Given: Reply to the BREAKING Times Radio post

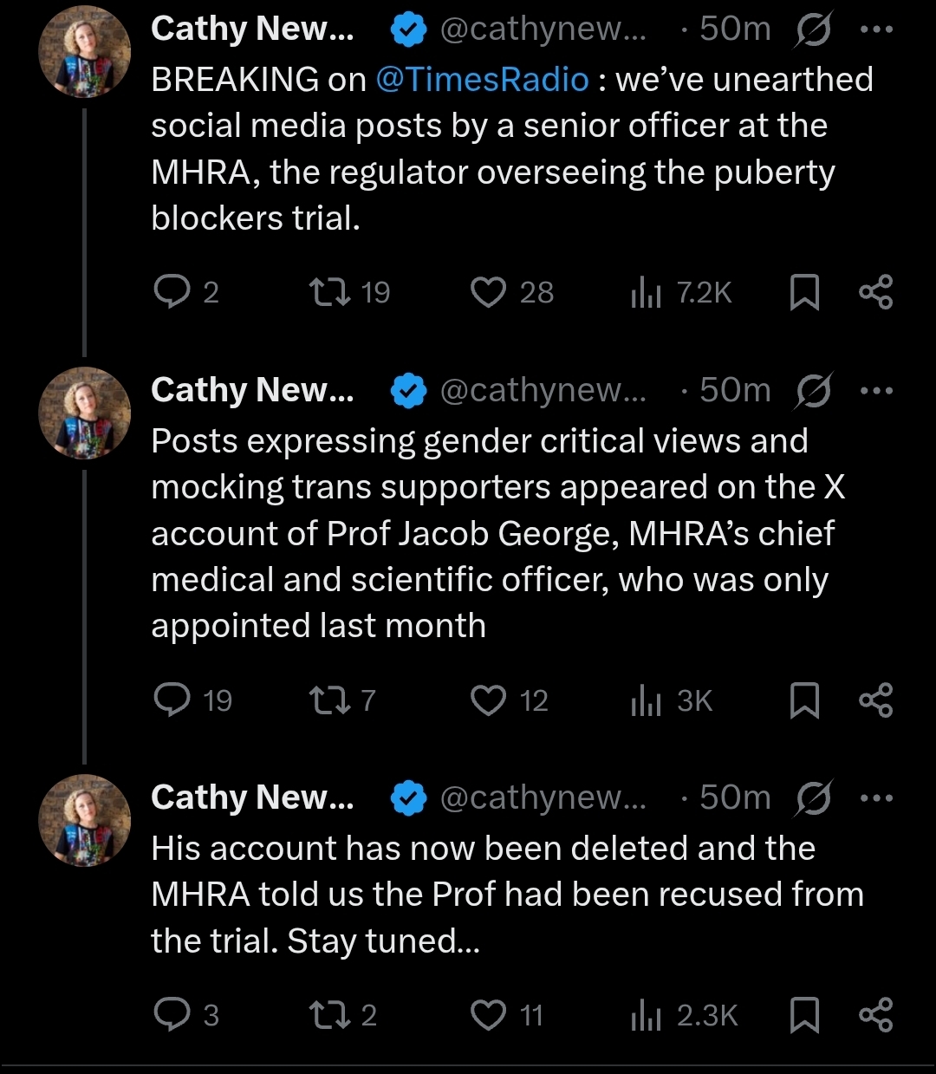Looking at the screenshot, I should pyautogui.click(x=172, y=292).
